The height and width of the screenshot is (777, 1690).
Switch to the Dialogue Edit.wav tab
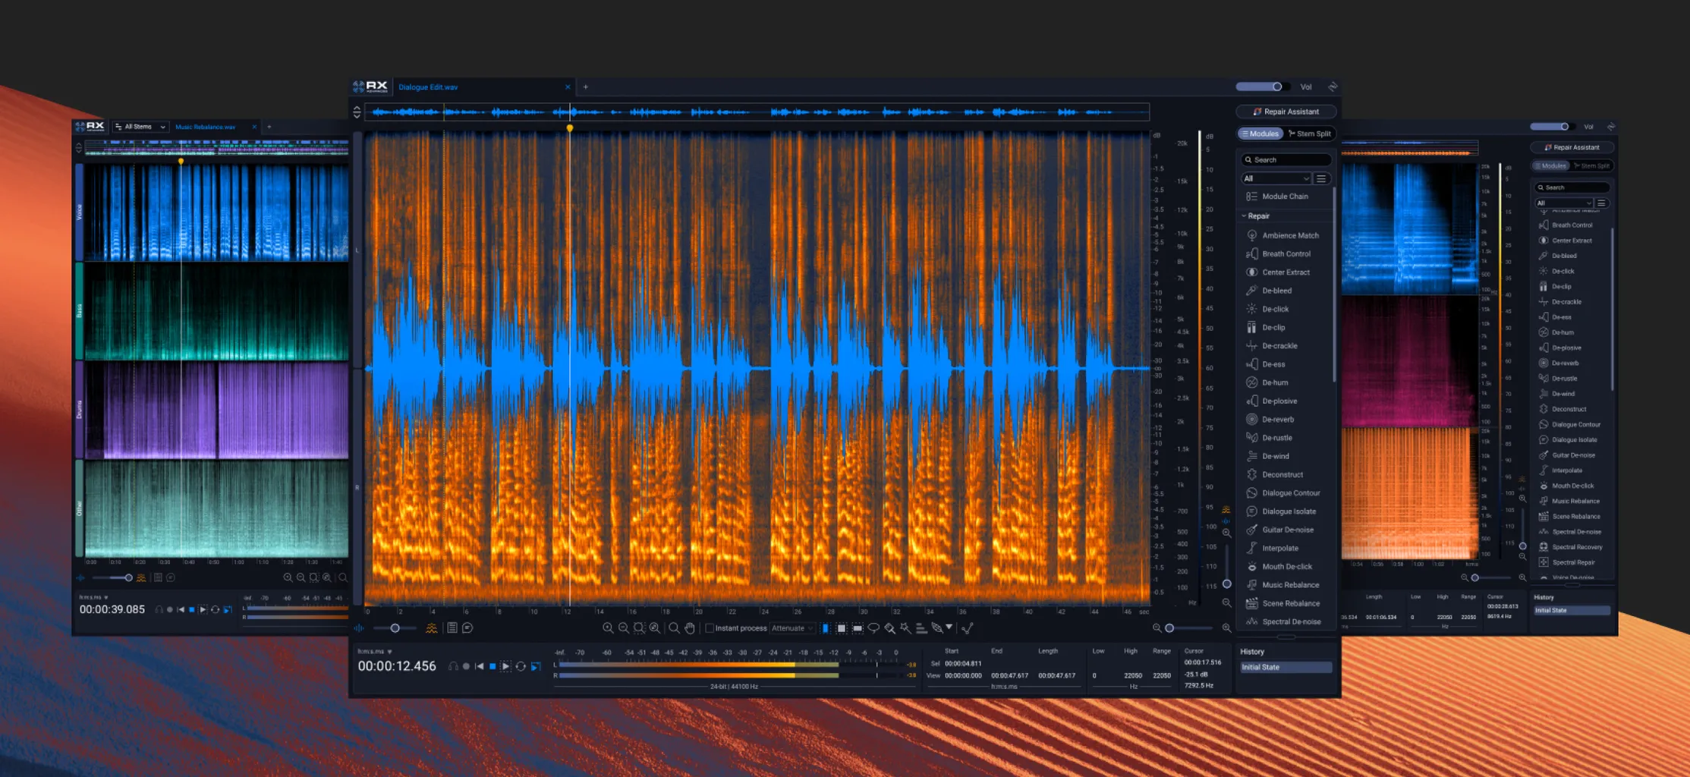[x=429, y=87]
